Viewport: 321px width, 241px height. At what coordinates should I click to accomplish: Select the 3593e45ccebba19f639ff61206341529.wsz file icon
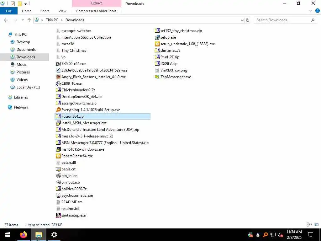click(58, 70)
